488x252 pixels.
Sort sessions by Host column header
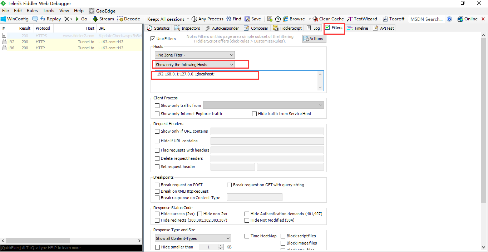pos(90,28)
